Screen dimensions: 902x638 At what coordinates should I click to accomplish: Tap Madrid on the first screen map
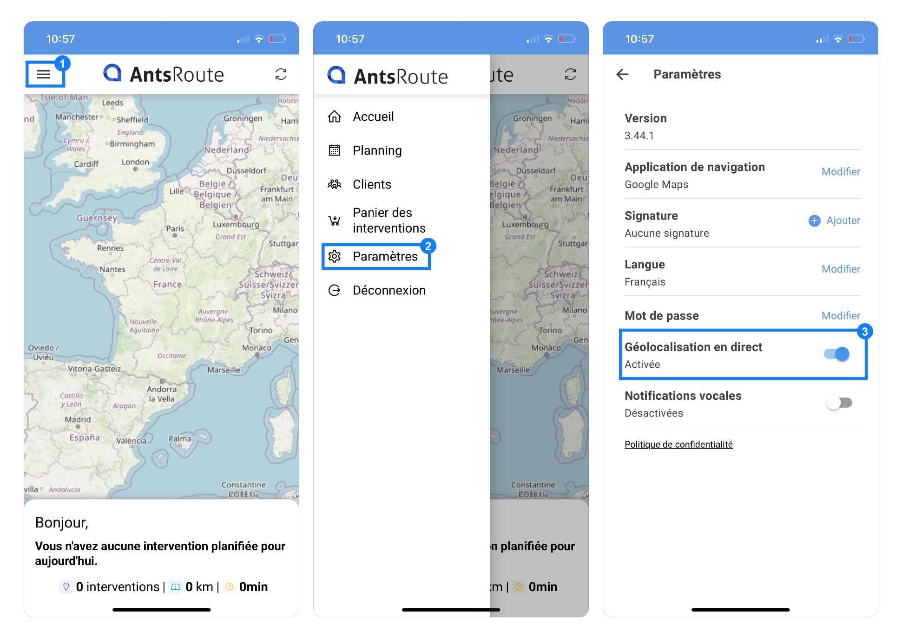[x=78, y=420]
